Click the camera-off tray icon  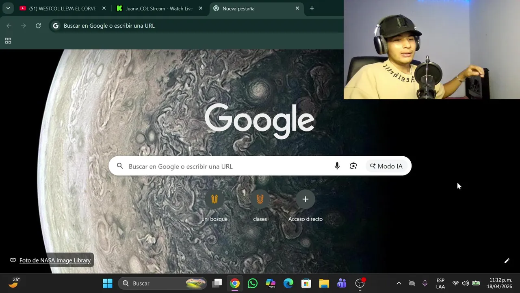[x=412, y=283]
